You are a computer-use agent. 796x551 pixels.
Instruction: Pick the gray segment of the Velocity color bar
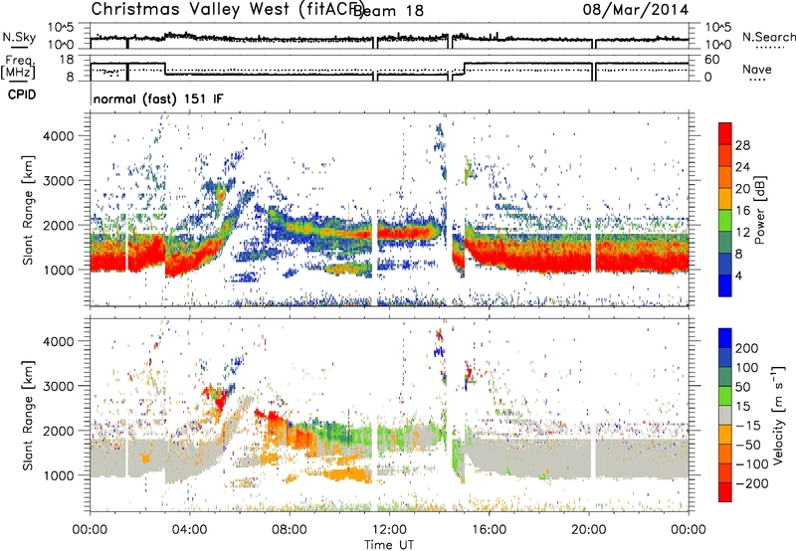tap(725, 415)
